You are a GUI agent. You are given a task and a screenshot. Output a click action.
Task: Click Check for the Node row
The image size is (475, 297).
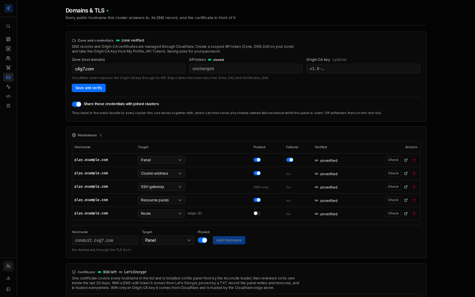[x=393, y=214]
